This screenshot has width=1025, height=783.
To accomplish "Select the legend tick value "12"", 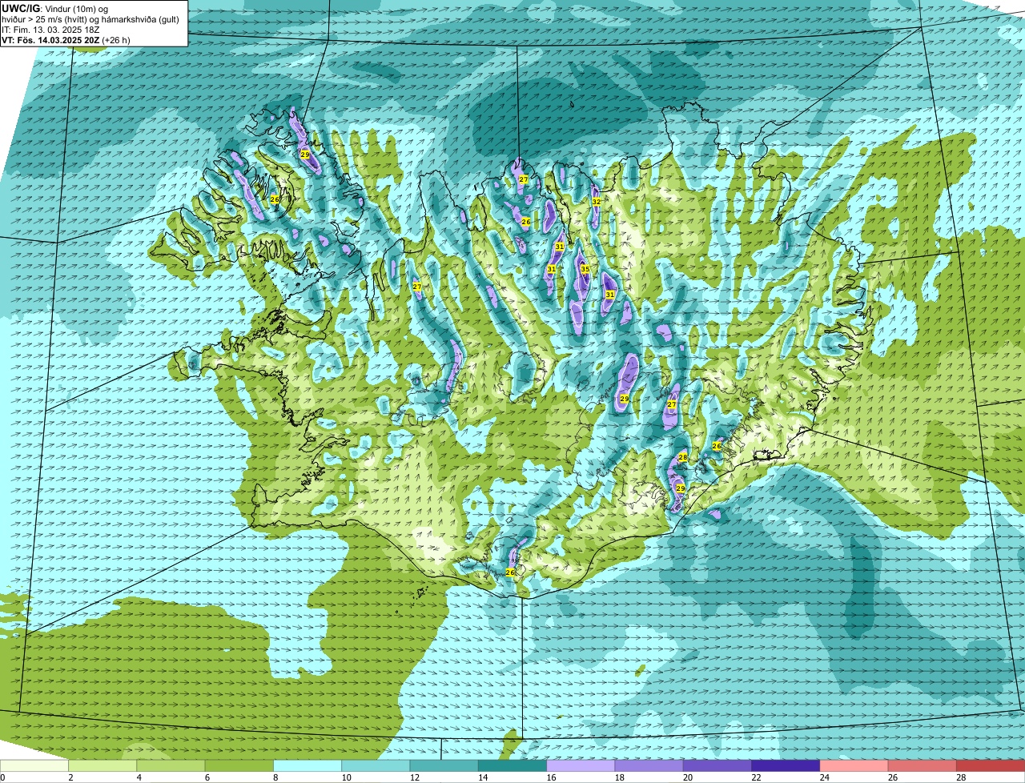I will click(x=415, y=777).
